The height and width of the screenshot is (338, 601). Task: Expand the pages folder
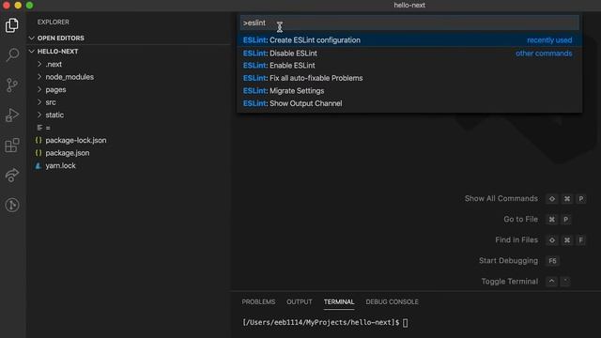39,90
